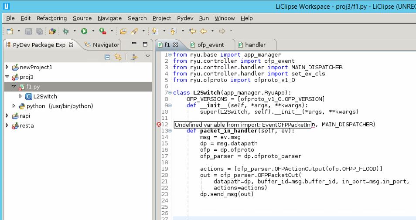This screenshot has width=416, height=220.
Task: Click the globe and folder icon after Save All
Action: pyautogui.click(x=52, y=31)
